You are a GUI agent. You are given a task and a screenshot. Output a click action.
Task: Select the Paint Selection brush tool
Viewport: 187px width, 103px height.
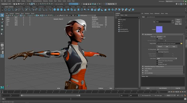[2, 22]
